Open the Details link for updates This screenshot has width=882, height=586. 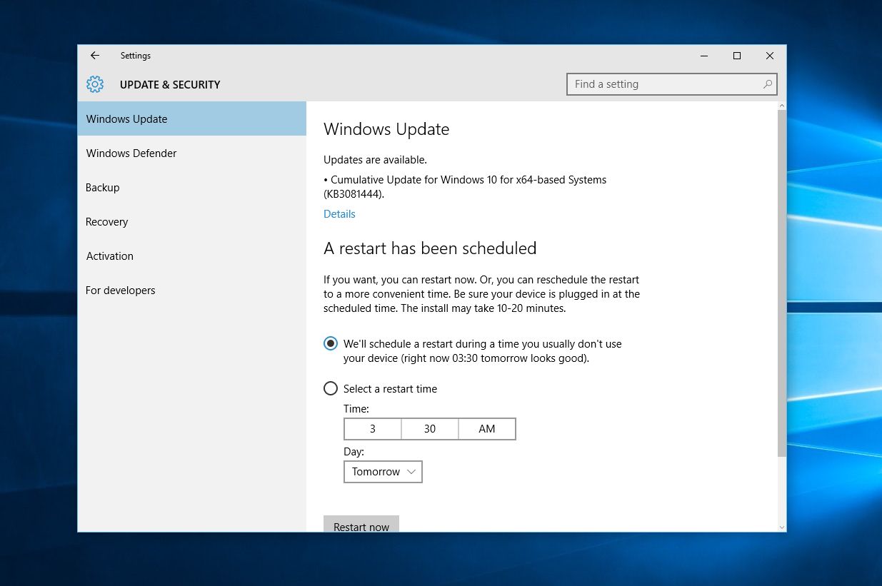339,214
